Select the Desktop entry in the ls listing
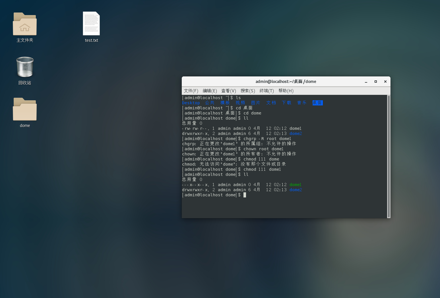This screenshot has height=298, width=440. [x=191, y=103]
